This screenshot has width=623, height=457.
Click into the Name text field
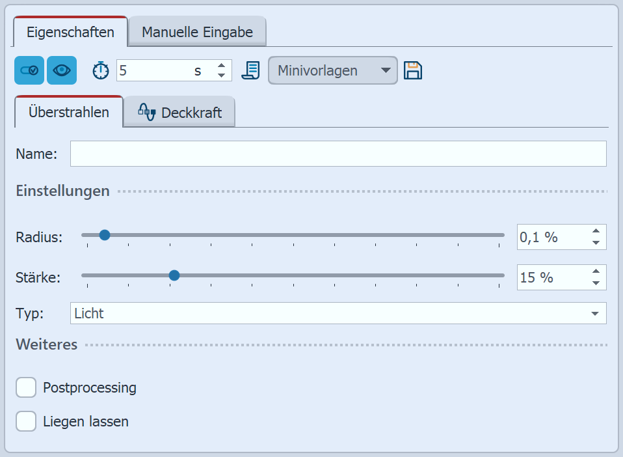click(338, 154)
